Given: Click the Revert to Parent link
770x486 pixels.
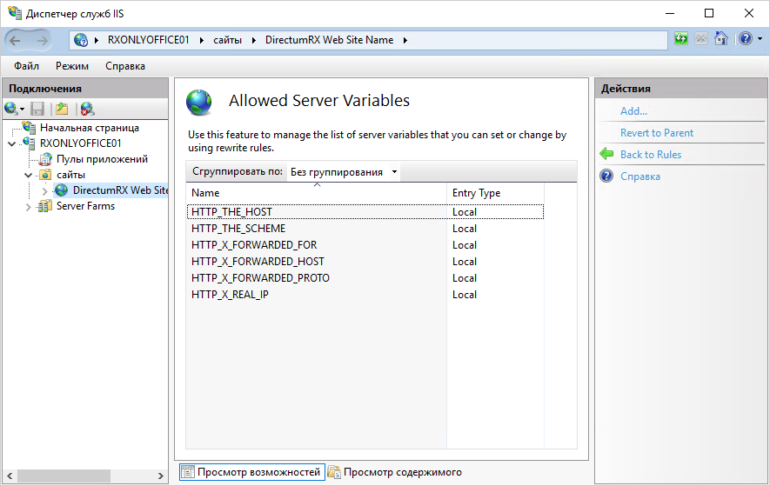Looking at the screenshot, I should pos(656,133).
